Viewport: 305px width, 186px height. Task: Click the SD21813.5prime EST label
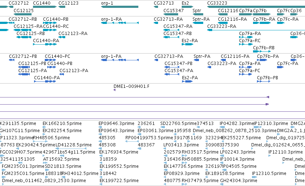tap(63, 166)
